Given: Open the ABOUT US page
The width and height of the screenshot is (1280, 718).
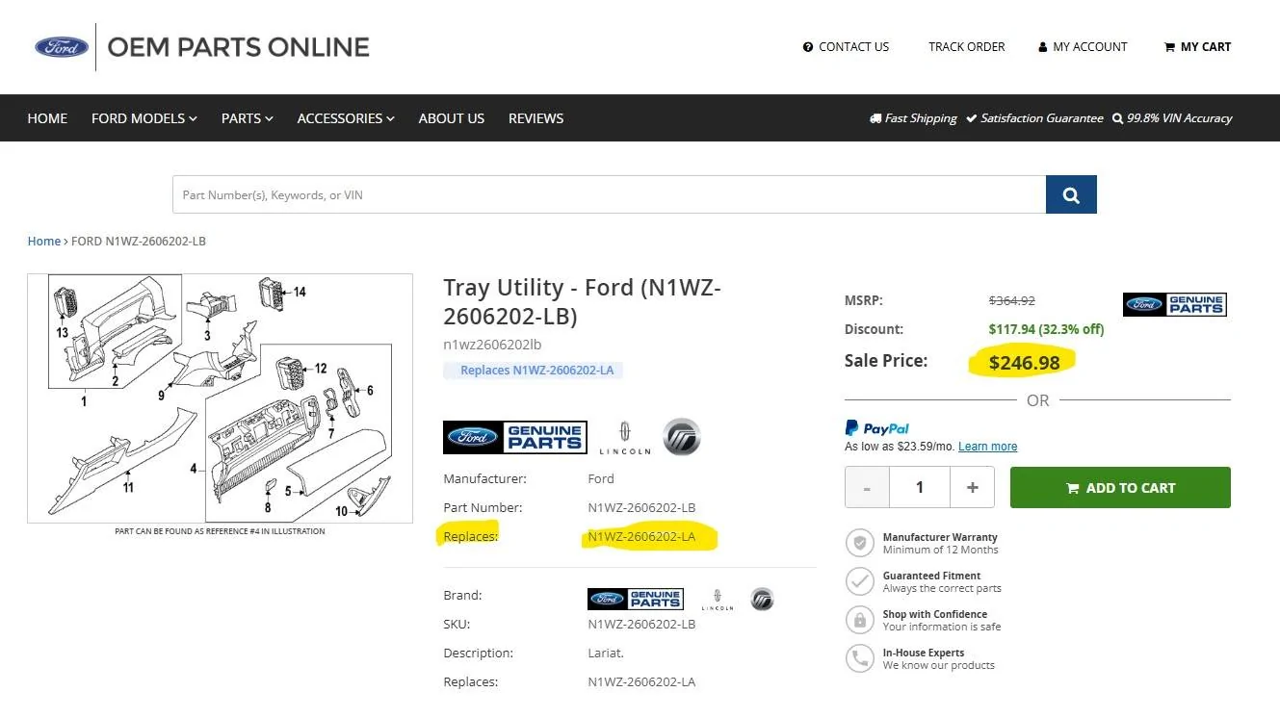Looking at the screenshot, I should pos(452,118).
